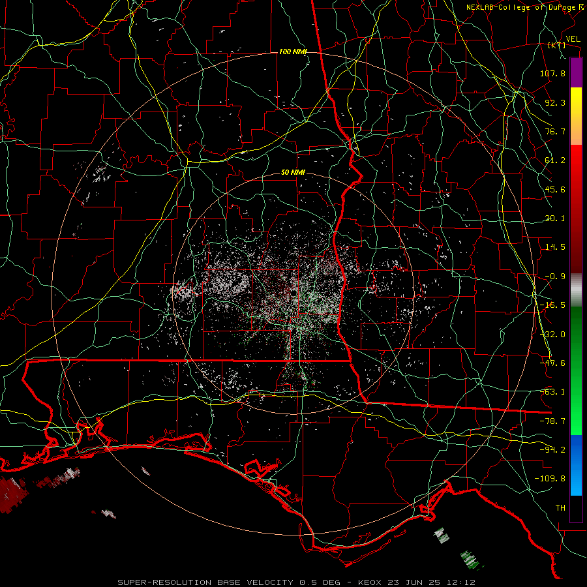This screenshot has width=587, height=587.
Task: Click the "23 JUN 25" date in the footer
Action: (x=415, y=582)
